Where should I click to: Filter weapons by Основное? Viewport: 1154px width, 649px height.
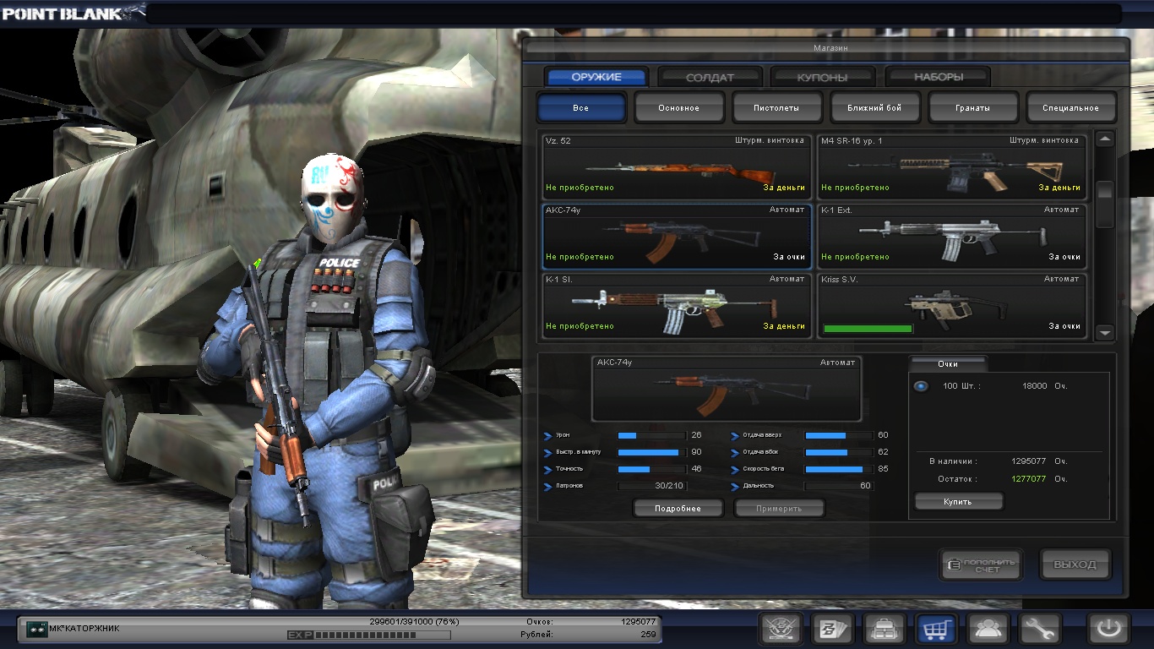679,108
